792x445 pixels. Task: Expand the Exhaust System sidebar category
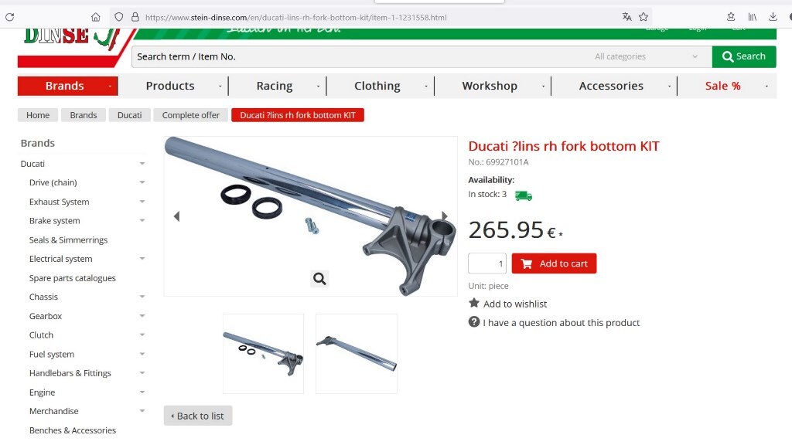coord(142,202)
